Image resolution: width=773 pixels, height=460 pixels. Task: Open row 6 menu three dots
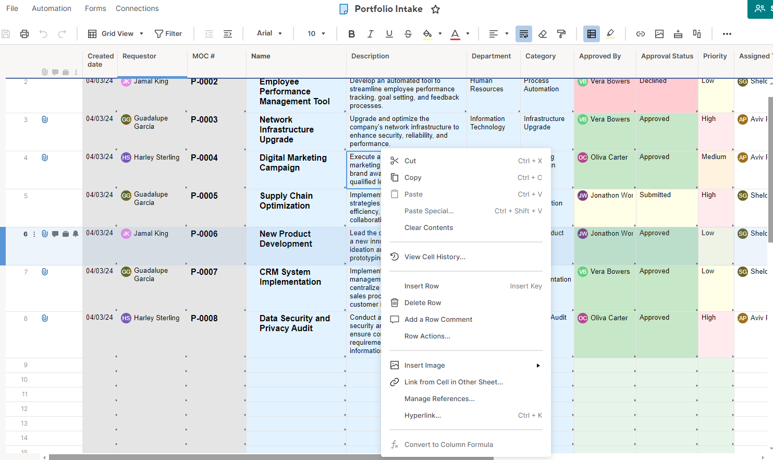point(34,234)
